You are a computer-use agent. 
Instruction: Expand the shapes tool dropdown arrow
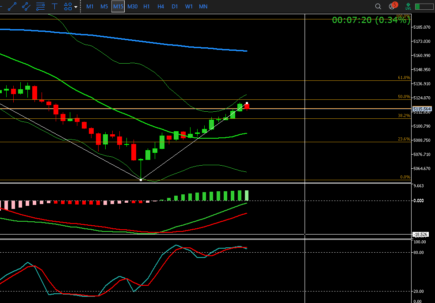coord(76,7)
